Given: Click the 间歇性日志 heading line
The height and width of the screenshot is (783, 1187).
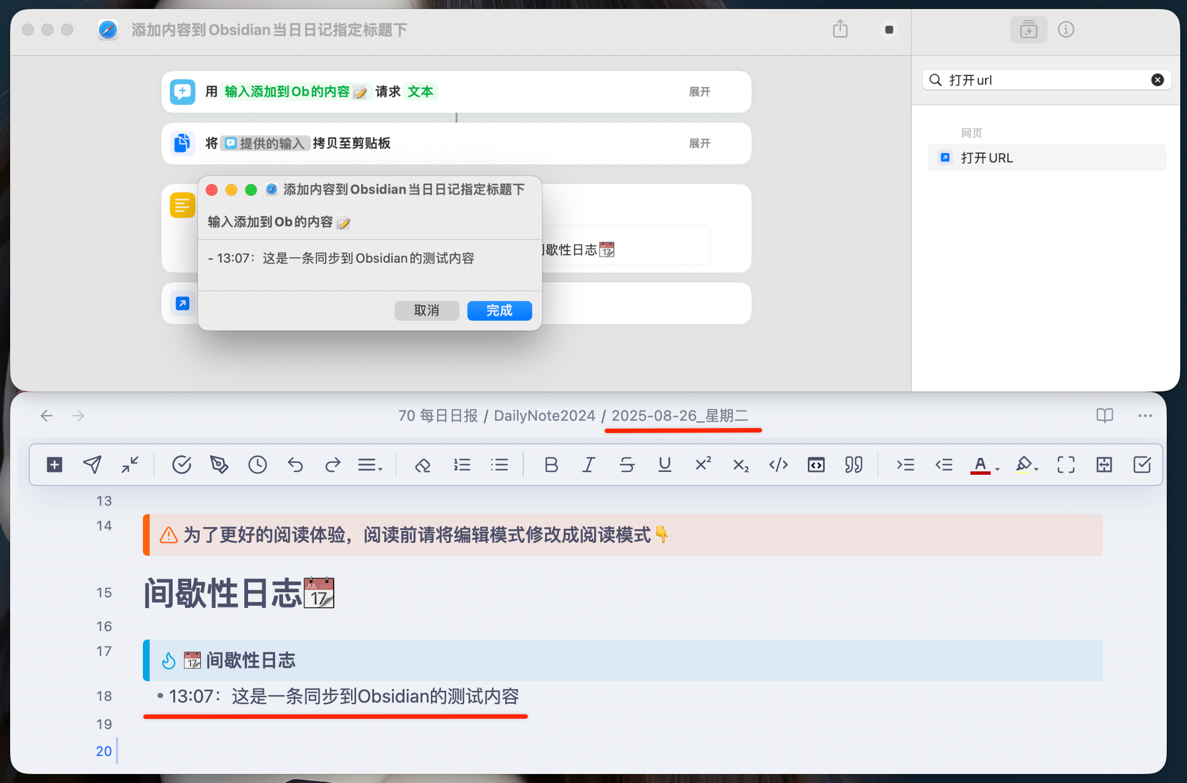Looking at the screenshot, I should point(239,593).
